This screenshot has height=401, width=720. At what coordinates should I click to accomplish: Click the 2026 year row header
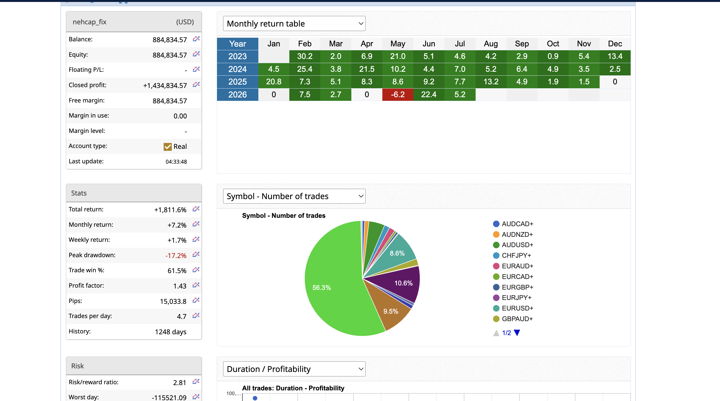tap(238, 94)
